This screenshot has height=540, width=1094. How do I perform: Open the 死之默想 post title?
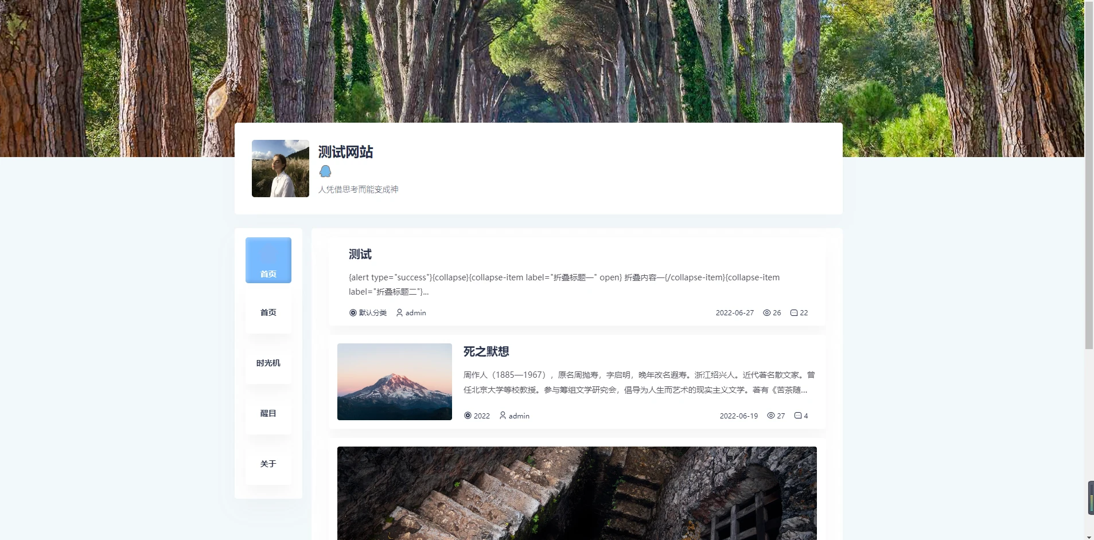click(x=486, y=351)
